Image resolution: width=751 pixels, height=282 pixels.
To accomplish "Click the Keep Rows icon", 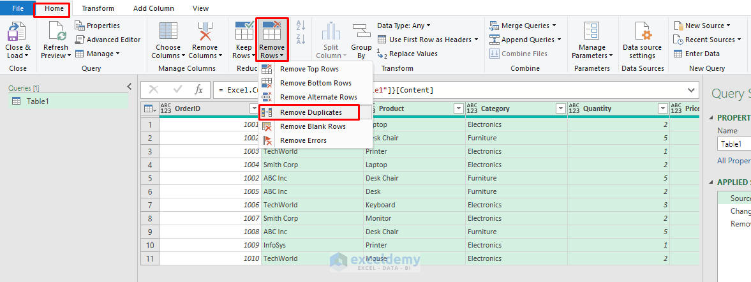I will (244, 31).
